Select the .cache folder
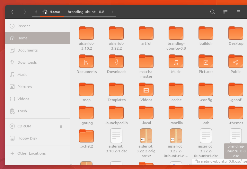The image size is (247, 169). pyautogui.click(x=176, y=92)
